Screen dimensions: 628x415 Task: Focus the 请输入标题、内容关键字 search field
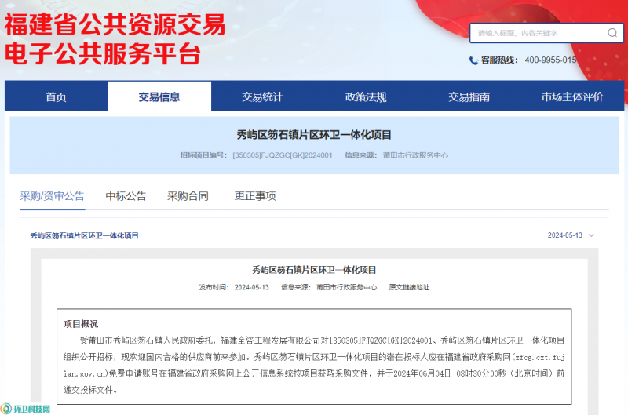(534, 33)
